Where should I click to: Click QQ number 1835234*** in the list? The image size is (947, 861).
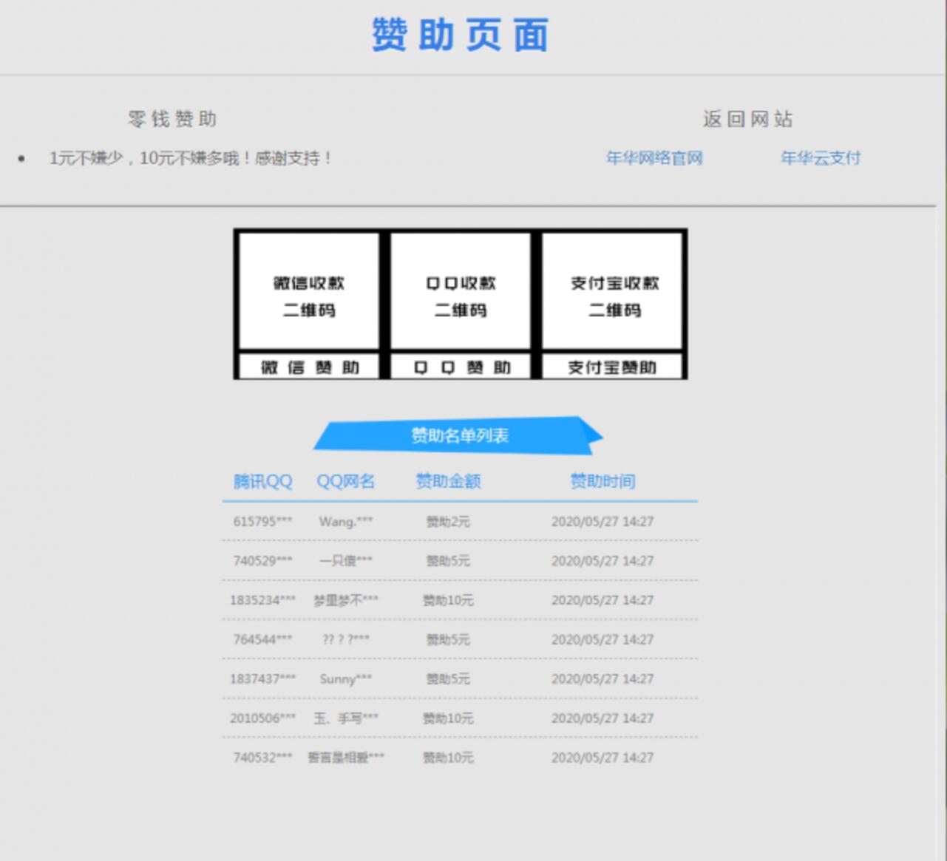coord(262,600)
